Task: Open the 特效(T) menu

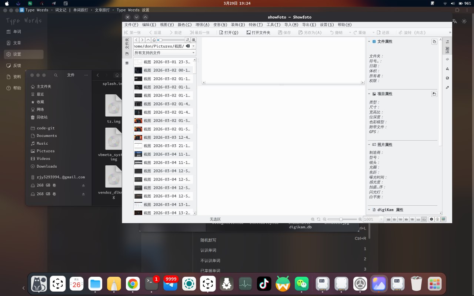Action: pyautogui.click(x=256, y=25)
